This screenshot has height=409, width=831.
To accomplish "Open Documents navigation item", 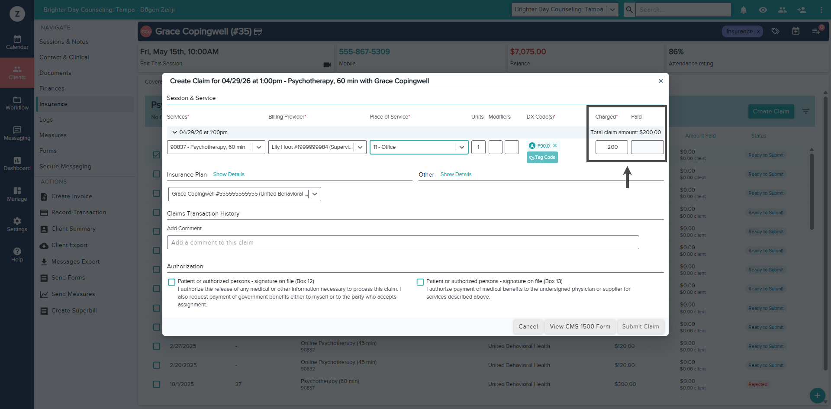I will coord(55,73).
